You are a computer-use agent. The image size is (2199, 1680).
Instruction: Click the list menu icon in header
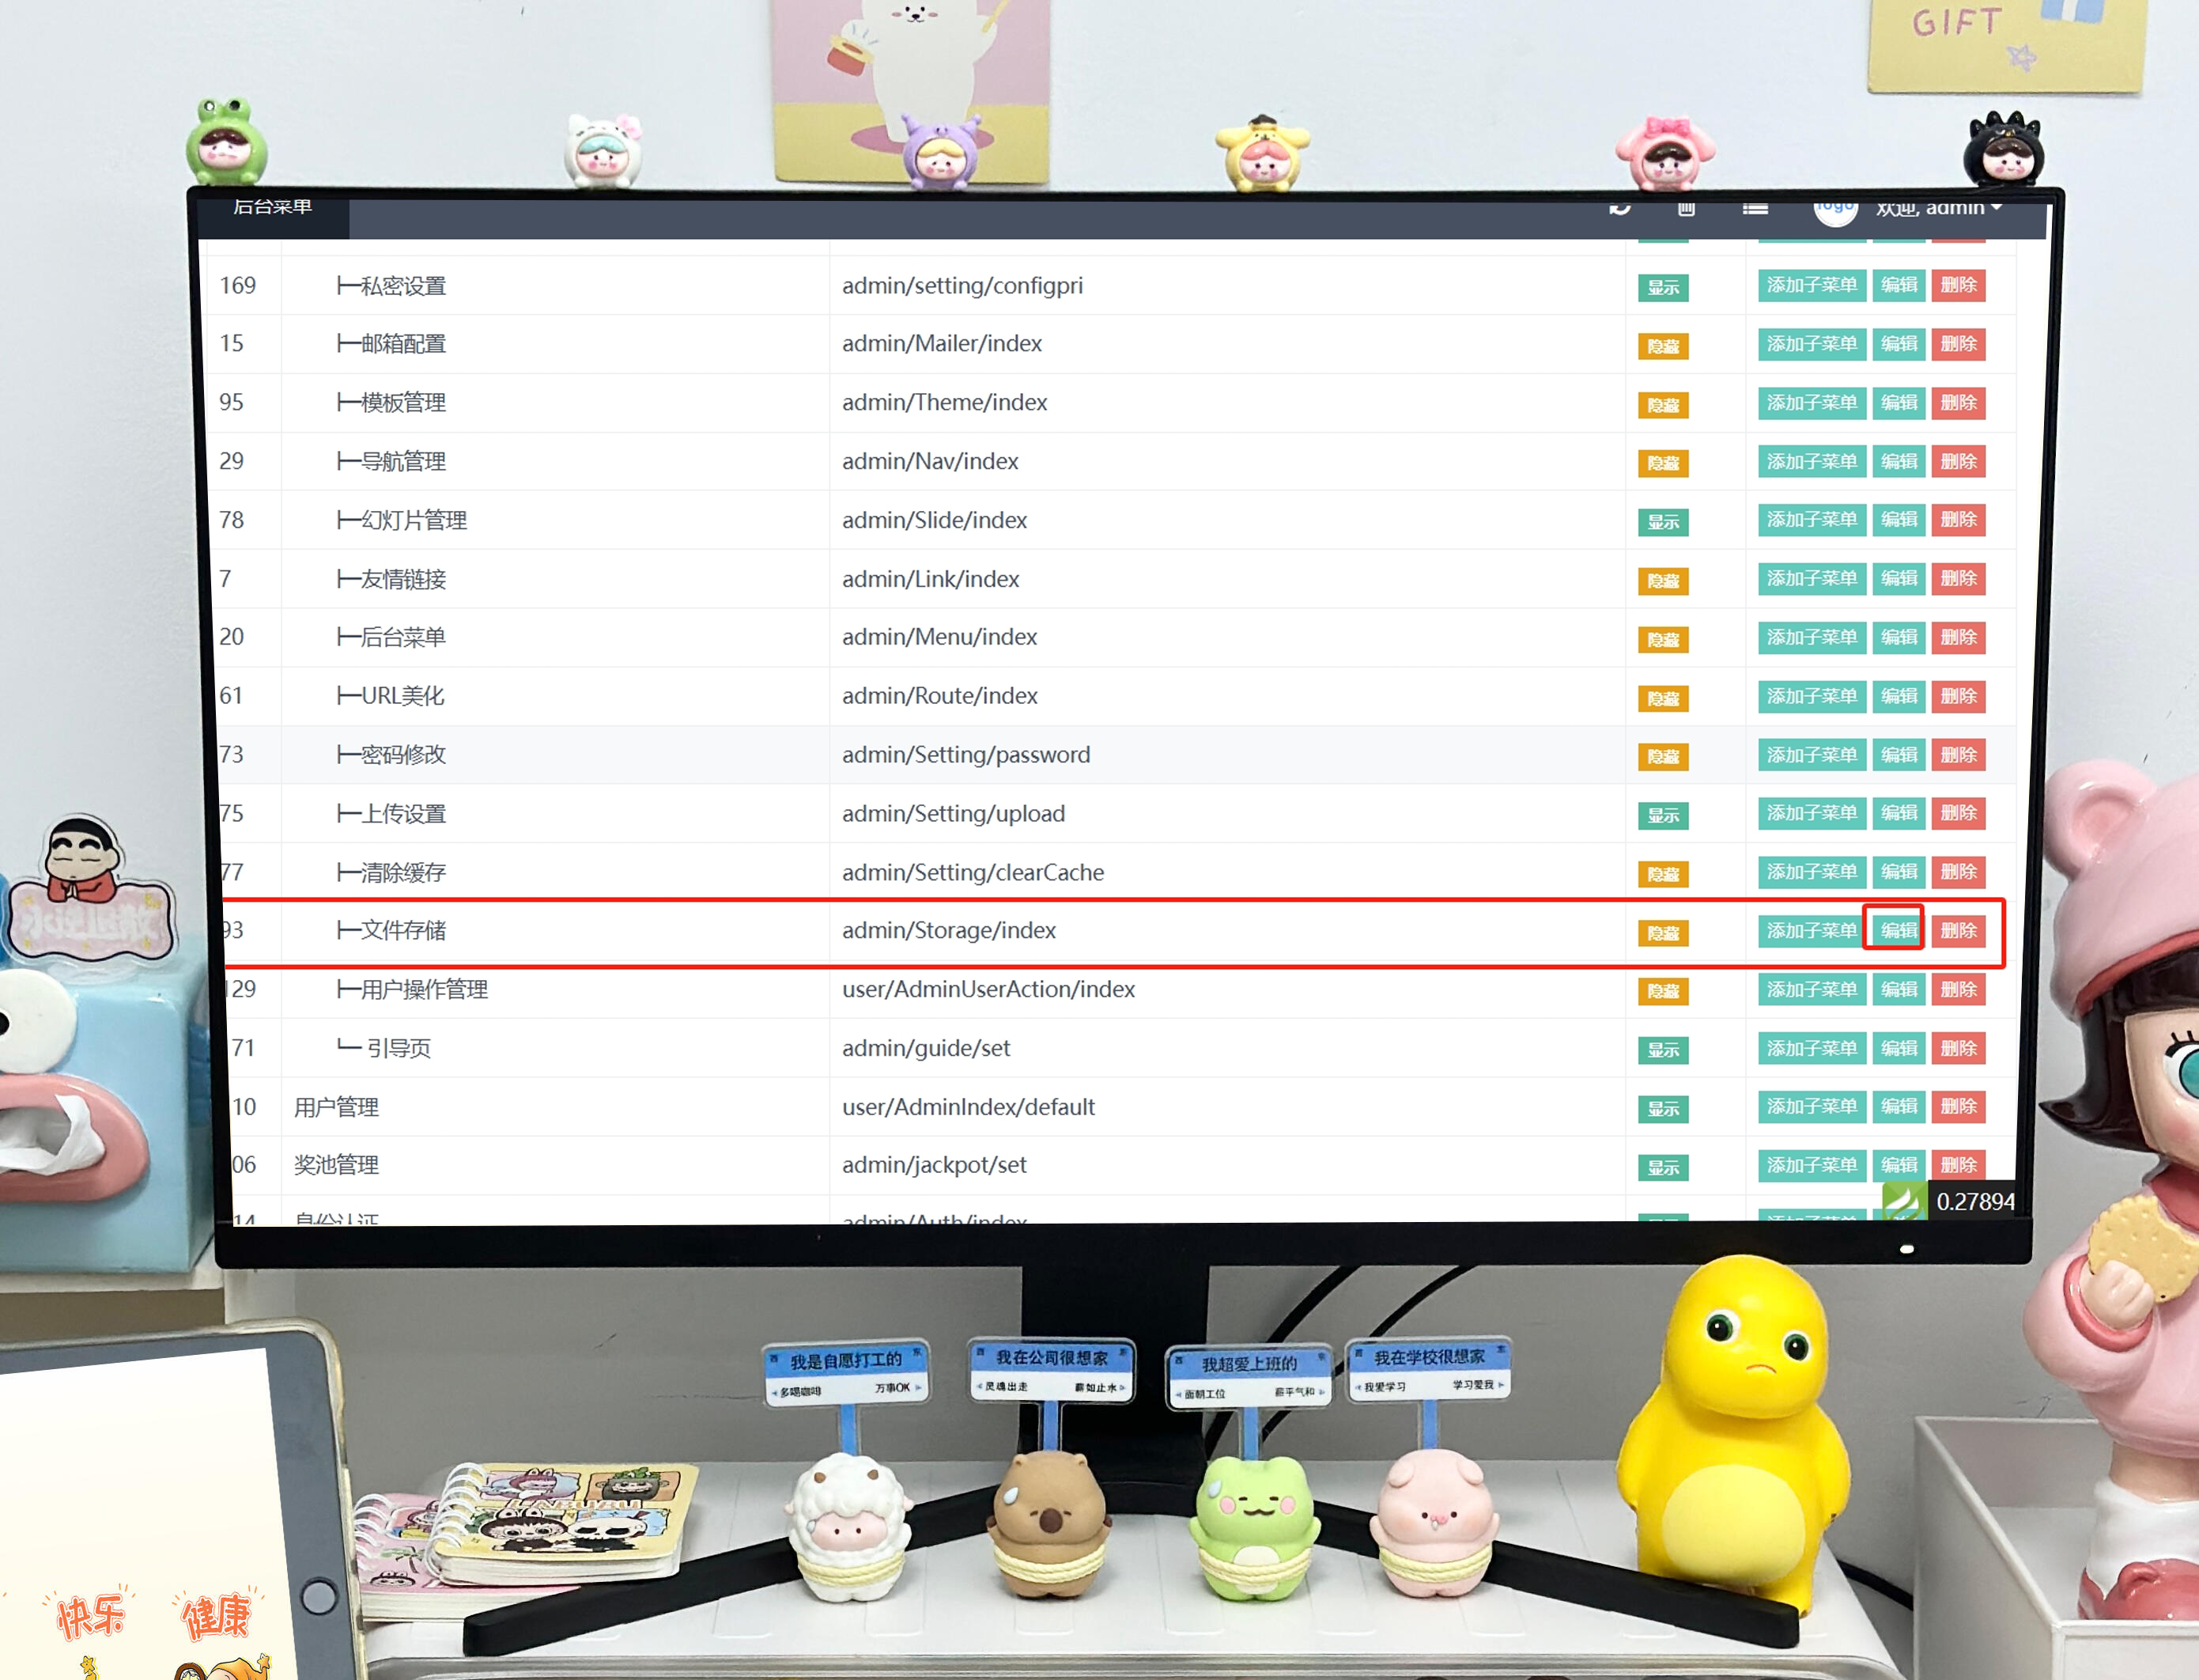pyautogui.click(x=1755, y=208)
